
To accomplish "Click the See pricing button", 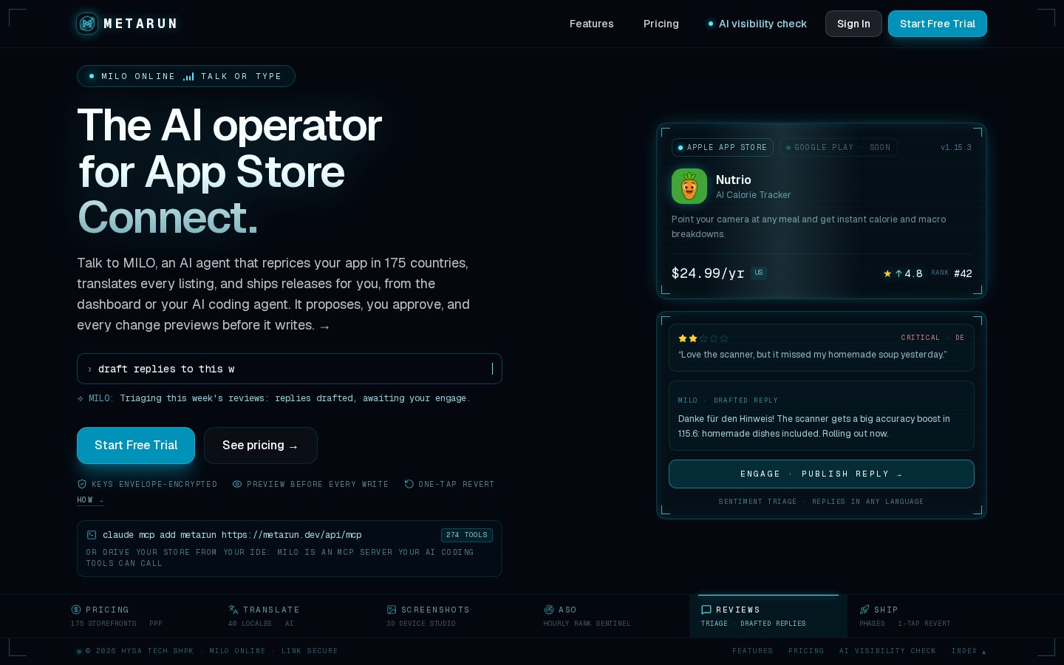I will [261, 446].
